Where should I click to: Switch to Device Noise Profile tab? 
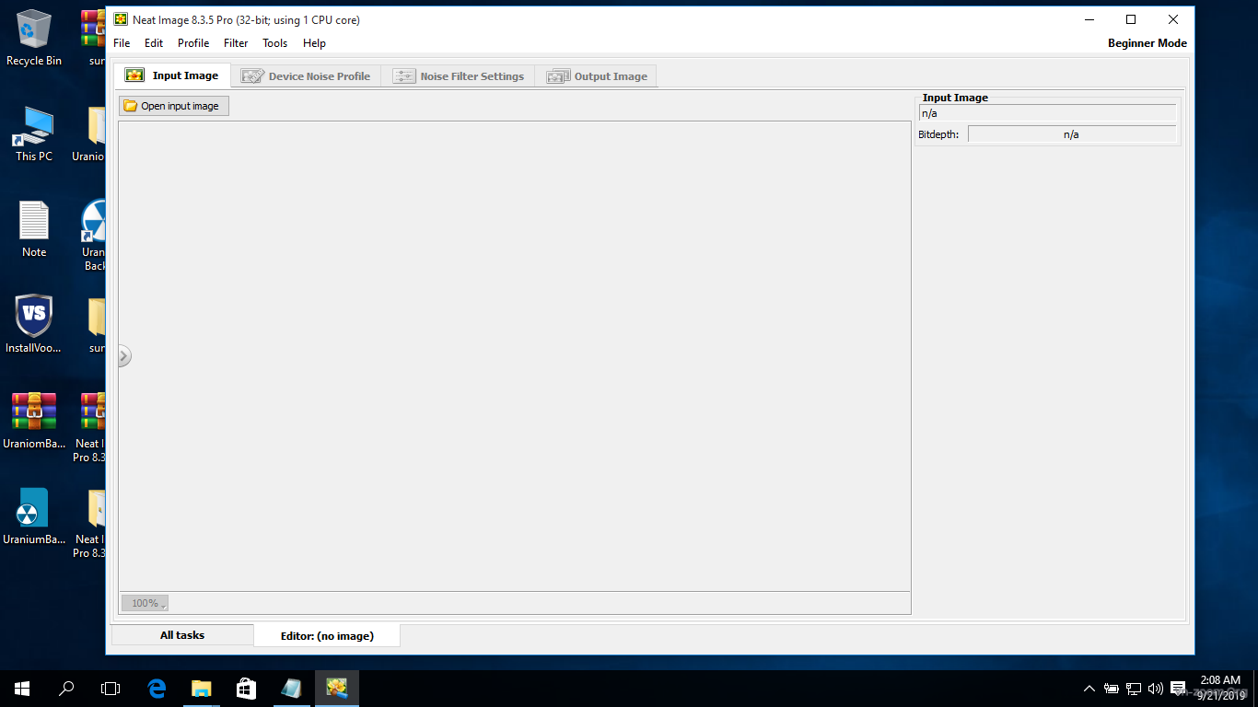[x=306, y=76]
